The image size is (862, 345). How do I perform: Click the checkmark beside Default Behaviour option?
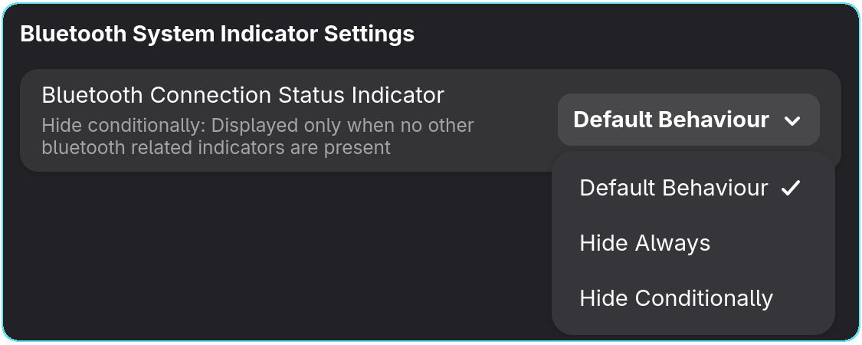(791, 188)
